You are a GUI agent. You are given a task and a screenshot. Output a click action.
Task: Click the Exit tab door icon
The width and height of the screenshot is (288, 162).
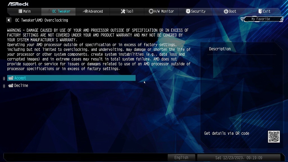pyautogui.click(x=260, y=11)
